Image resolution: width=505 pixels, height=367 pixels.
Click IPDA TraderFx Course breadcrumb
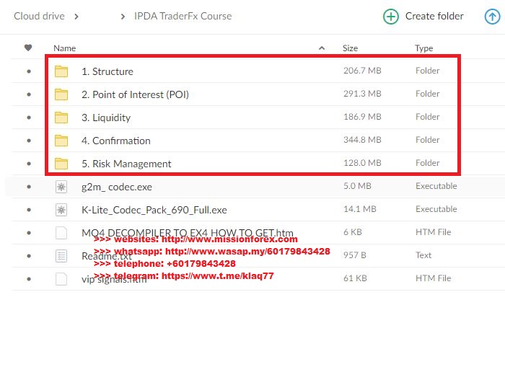183,16
